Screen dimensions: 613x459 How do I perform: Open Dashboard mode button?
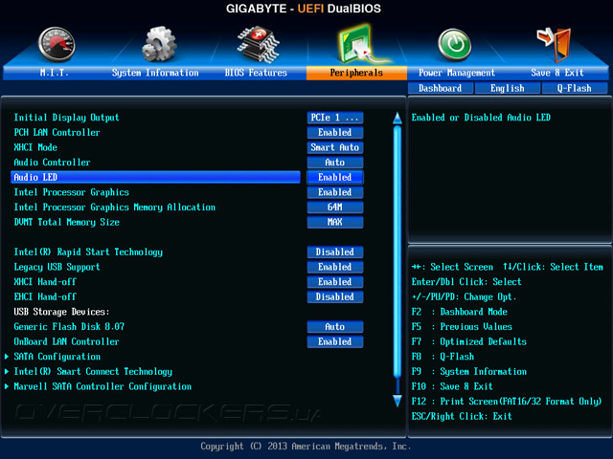tap(441, 88)
